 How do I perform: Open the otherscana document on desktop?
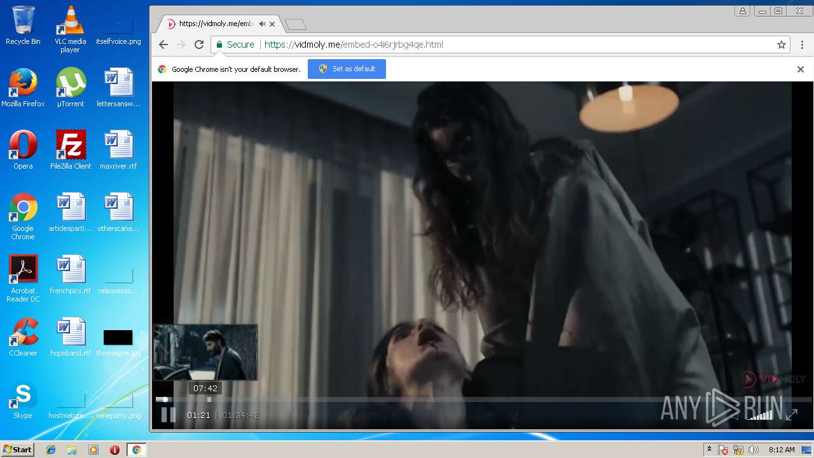pyautogui.click(x=118, y=212)
